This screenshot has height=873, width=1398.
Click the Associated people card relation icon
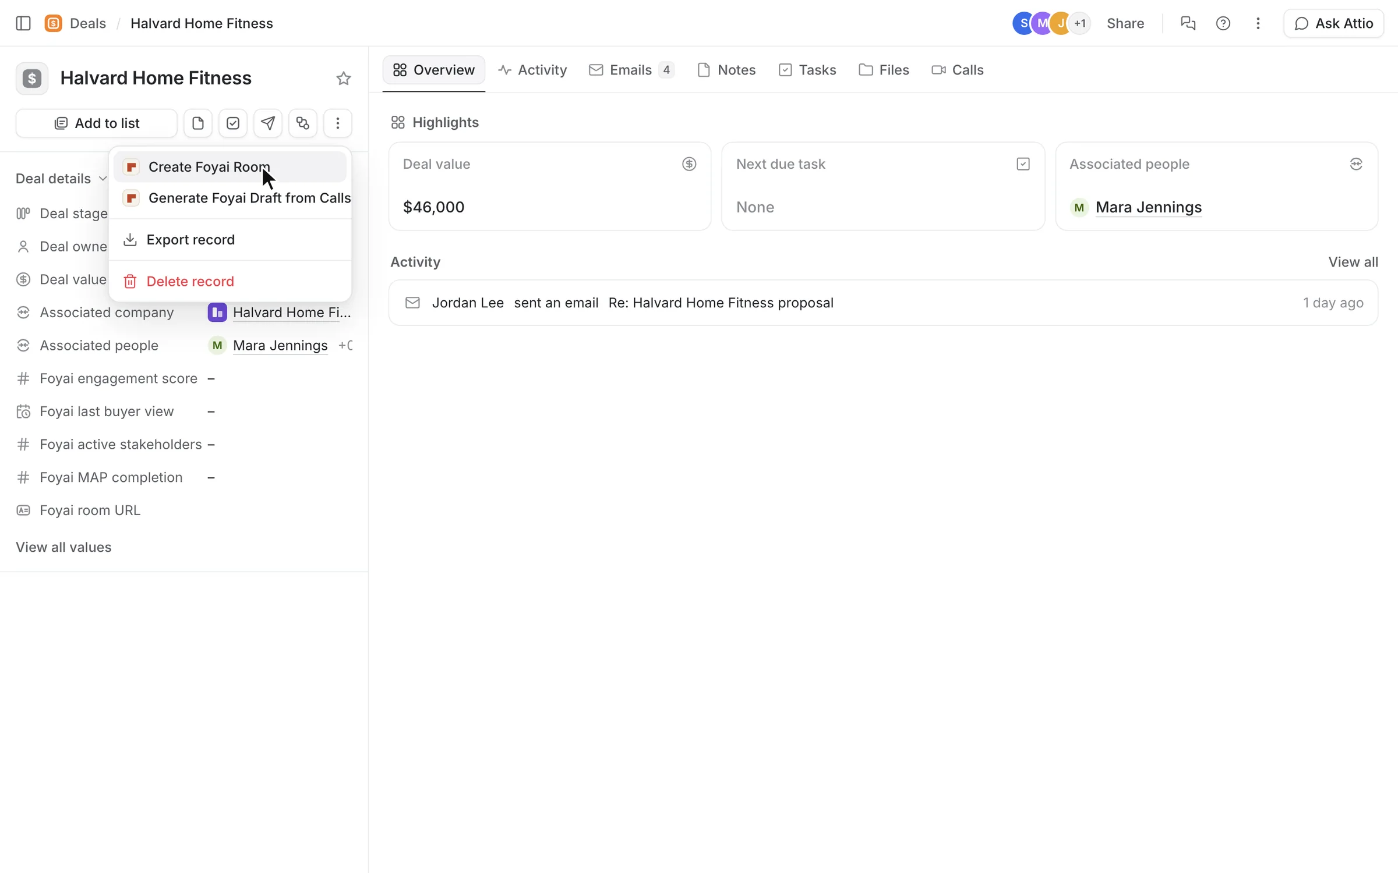click(x=1356, y=164)
